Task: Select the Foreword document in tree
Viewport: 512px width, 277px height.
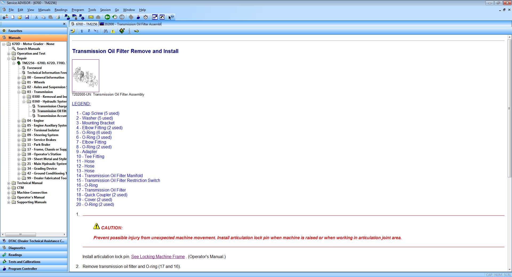Action: 34,68
